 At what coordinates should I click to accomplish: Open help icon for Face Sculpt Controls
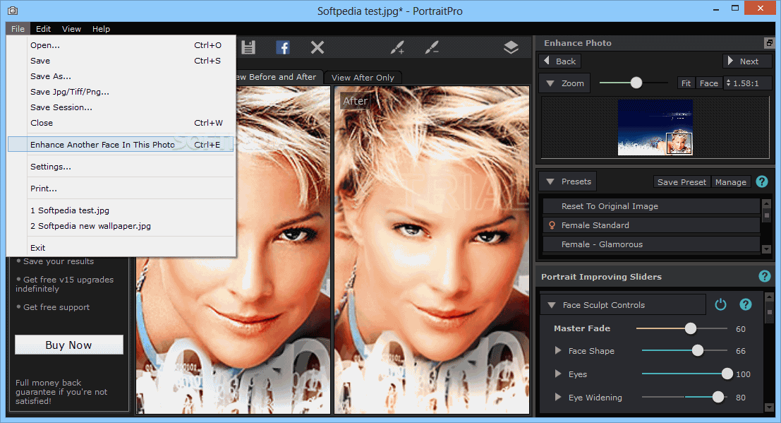[x=745, y=304]
